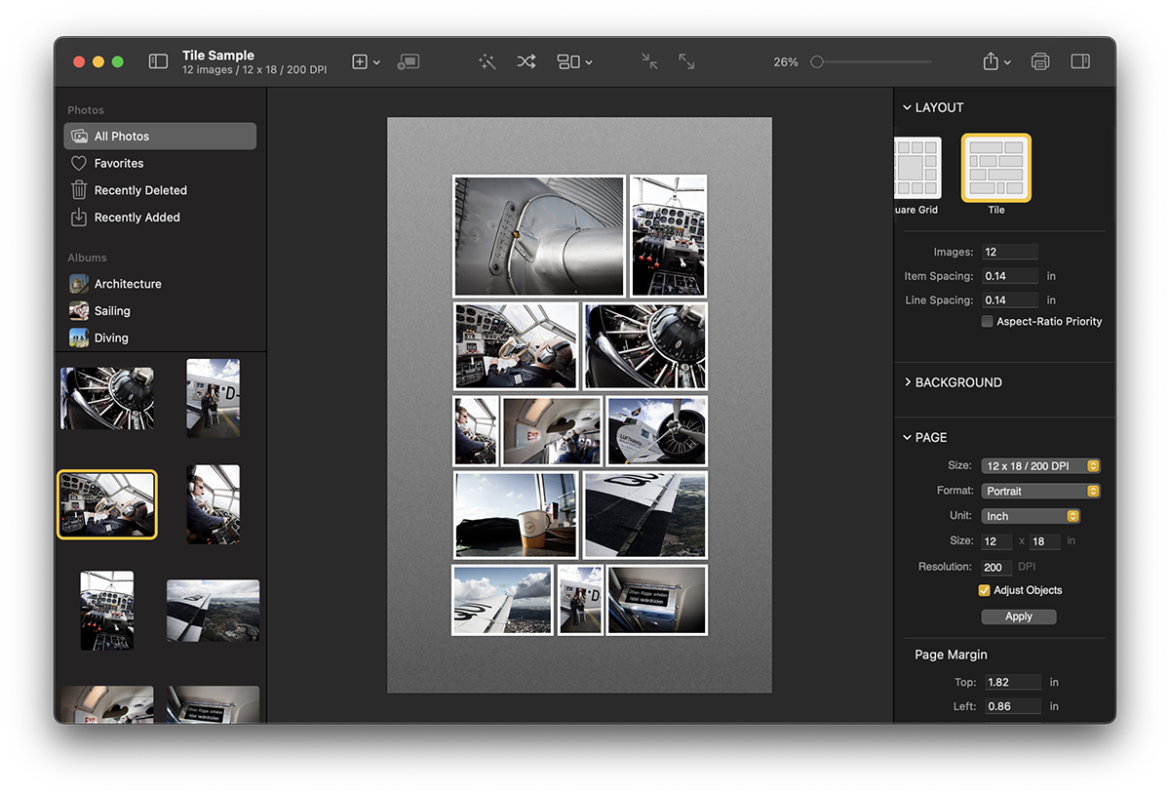The height and width of the screenshot is (795, 1170).
Task: Click the Diving album thumbnail icon
Action: tap(79, 338)
